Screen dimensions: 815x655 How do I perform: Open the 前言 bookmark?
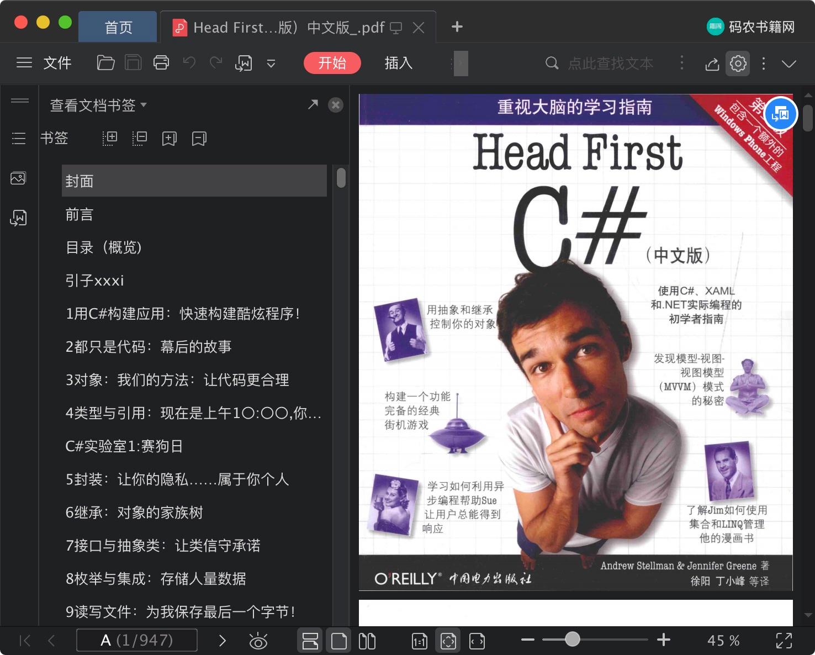point(194,214)
